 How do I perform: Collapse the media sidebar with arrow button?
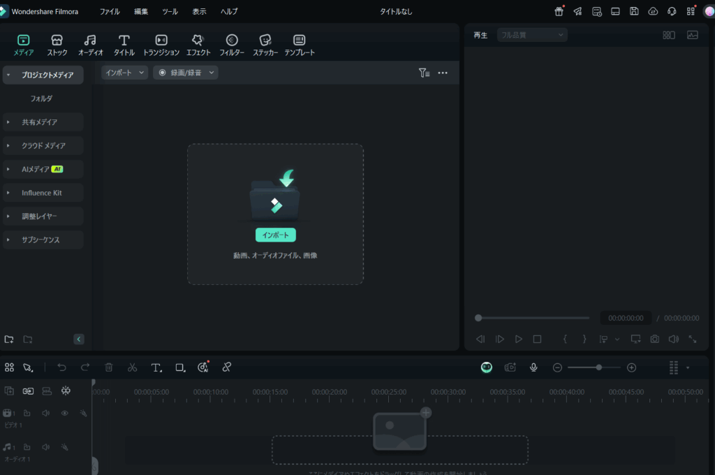point(78,339)
